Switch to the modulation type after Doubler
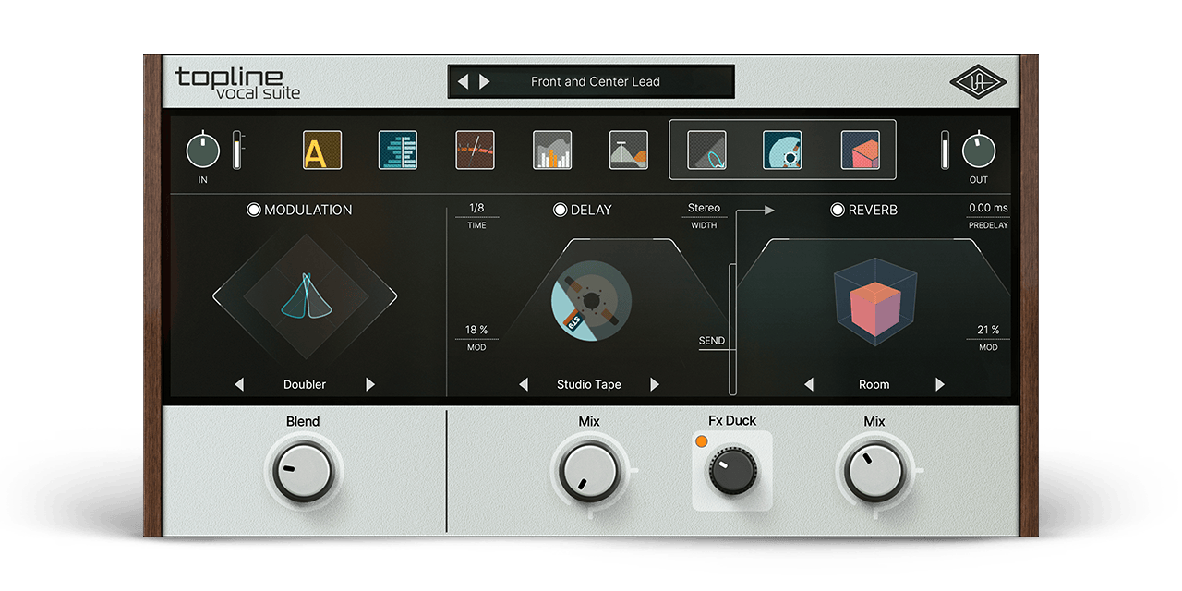The image size is (1182, 591). tap(370, 384)
